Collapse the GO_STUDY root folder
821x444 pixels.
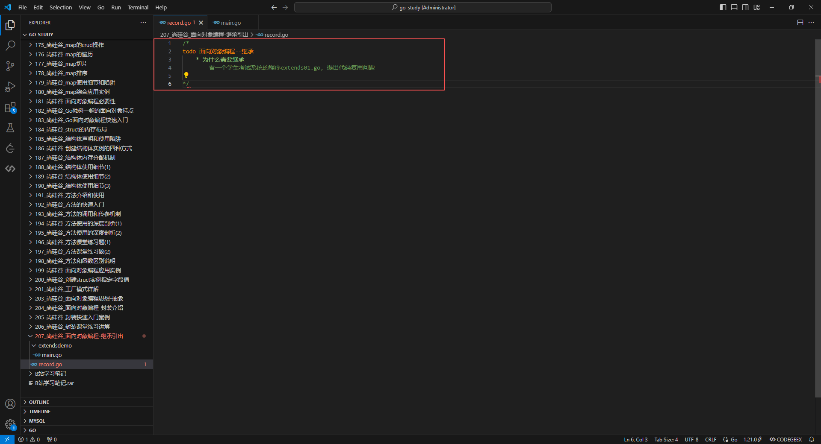click(x=87, y=35)
